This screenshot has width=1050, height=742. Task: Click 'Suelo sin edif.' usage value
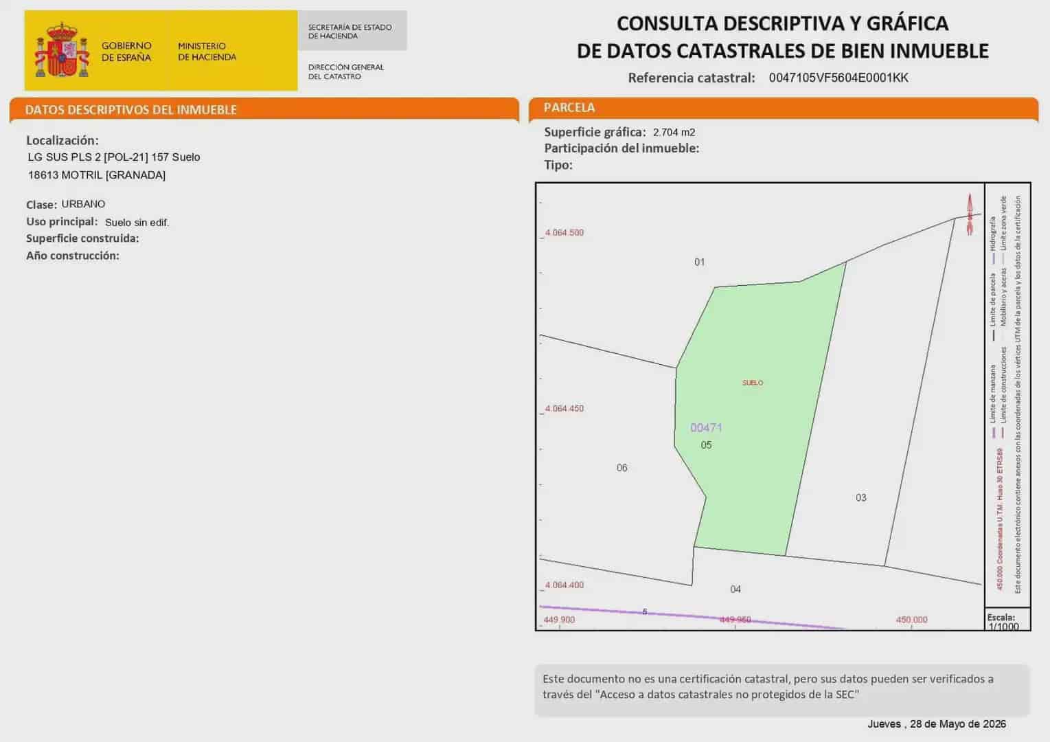point(137,223)
